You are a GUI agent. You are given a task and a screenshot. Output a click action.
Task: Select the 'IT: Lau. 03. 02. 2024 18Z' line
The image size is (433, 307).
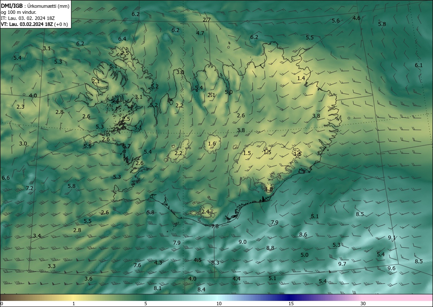pyautogui.click(x=28, y=18)
